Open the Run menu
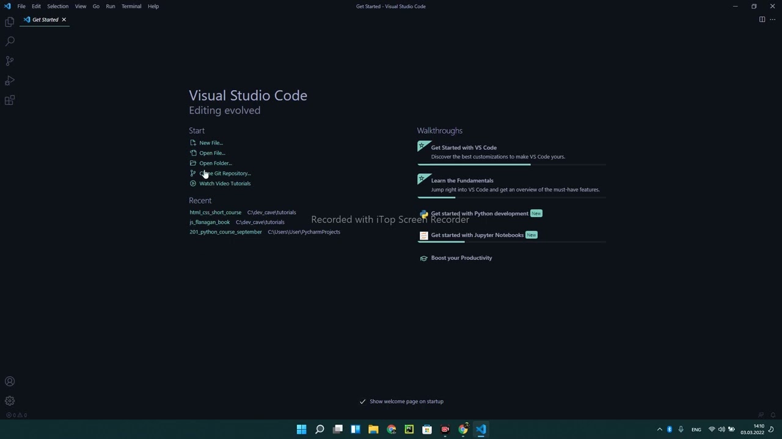The width and height of the screenshot is (782, 439). 110,6
